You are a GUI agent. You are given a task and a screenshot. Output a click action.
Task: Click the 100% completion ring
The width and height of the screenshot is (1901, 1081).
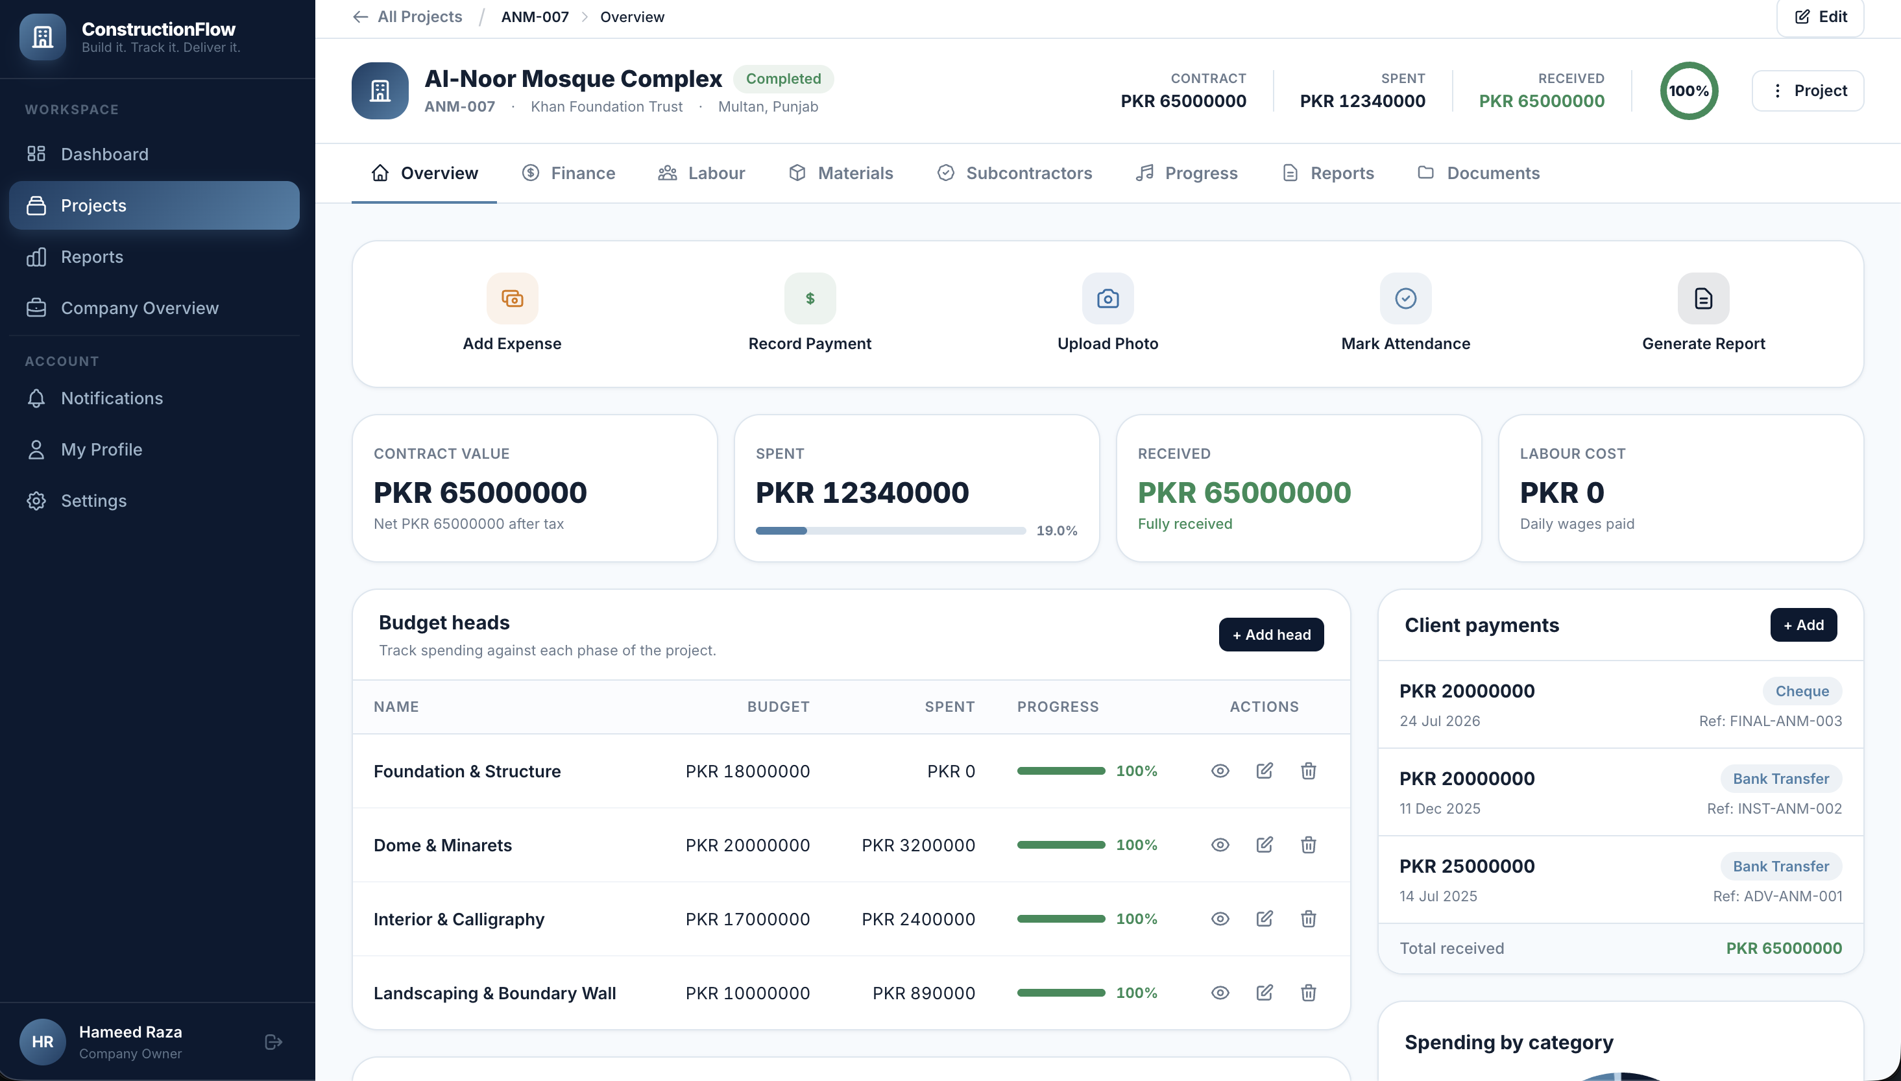[x=1689, y=91]
